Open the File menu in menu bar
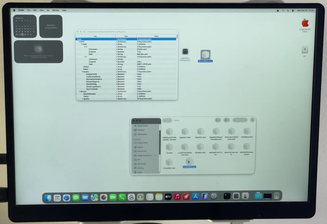327x224 pixels. [x=28, y=10]
